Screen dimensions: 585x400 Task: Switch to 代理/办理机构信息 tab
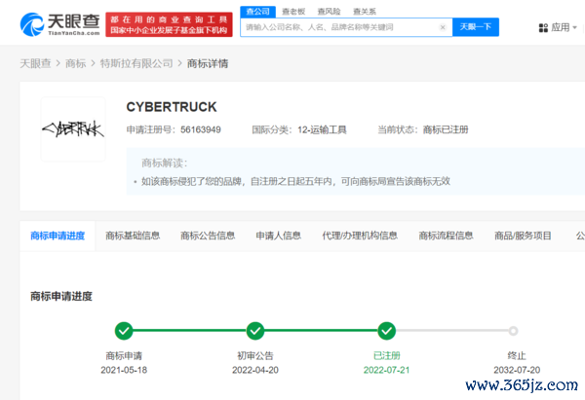(360, 236)
